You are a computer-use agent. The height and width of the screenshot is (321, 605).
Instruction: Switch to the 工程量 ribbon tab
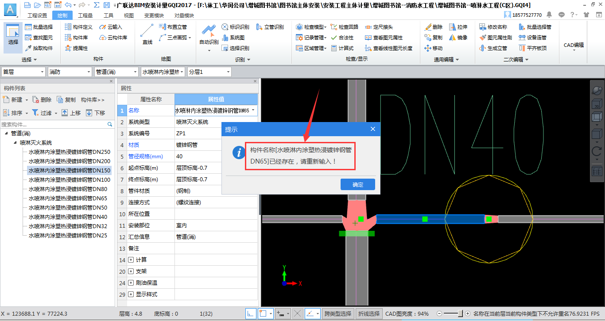click(x=85, y=15)
